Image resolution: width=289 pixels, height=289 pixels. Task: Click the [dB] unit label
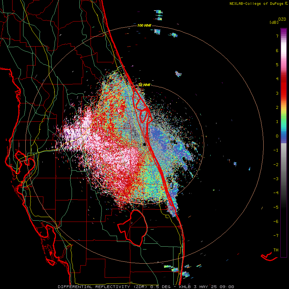274,22
